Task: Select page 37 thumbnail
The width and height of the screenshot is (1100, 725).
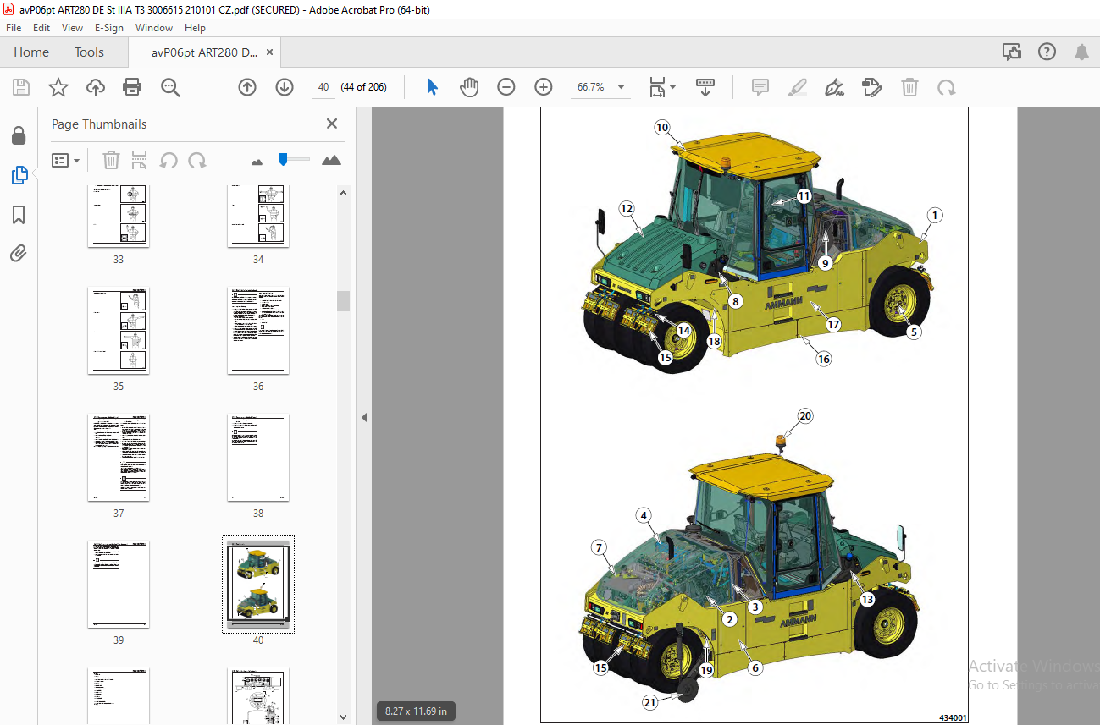Action: 119,458
